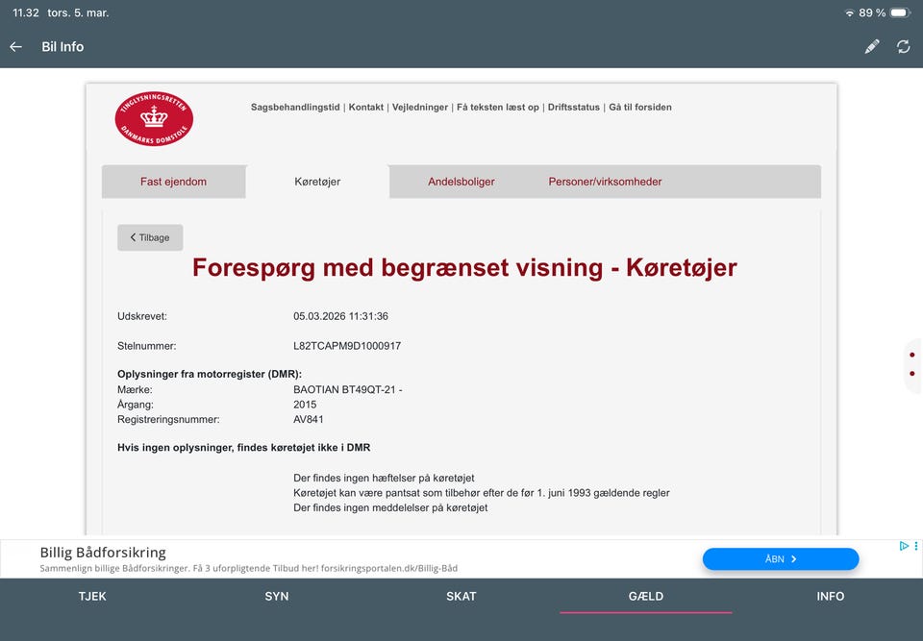
Task: Click the Tinglysningsretten red crown logo
Action: point(154,118)
